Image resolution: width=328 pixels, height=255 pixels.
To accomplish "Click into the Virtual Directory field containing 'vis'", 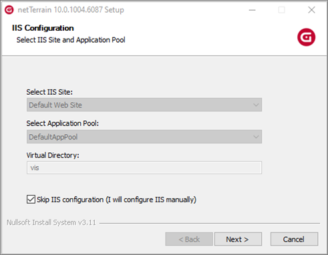I will tap(144, 168).
